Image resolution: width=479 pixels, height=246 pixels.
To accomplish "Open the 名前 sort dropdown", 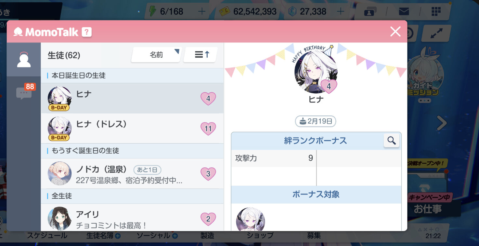I will [x=156, y=55].
